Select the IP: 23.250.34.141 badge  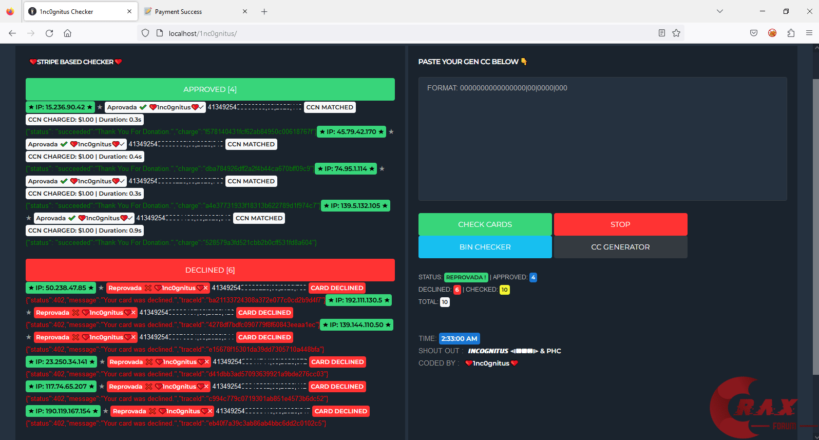[x=62, y=362]
